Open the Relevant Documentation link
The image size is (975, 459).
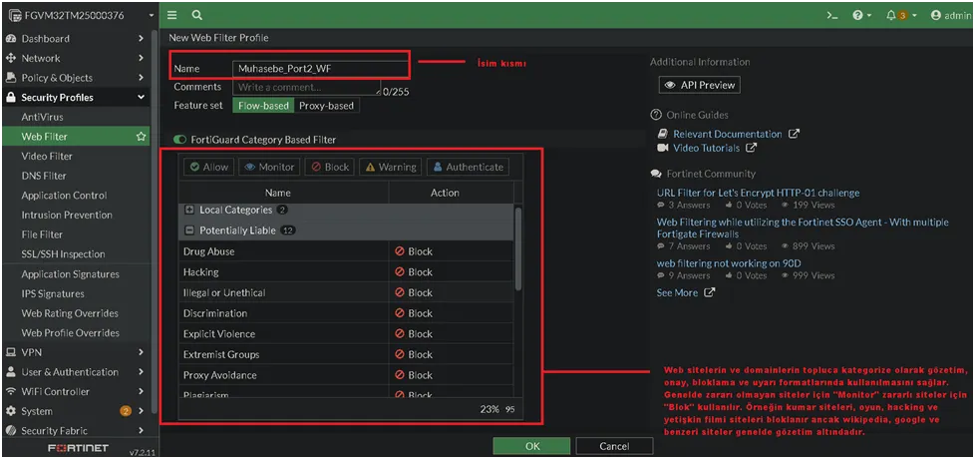coord(728,135)
